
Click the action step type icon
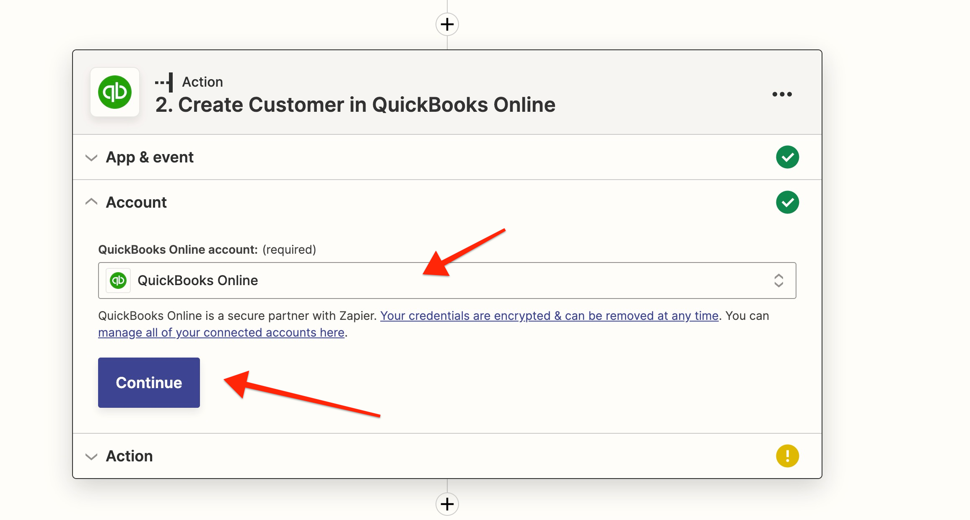coord(164,82)
